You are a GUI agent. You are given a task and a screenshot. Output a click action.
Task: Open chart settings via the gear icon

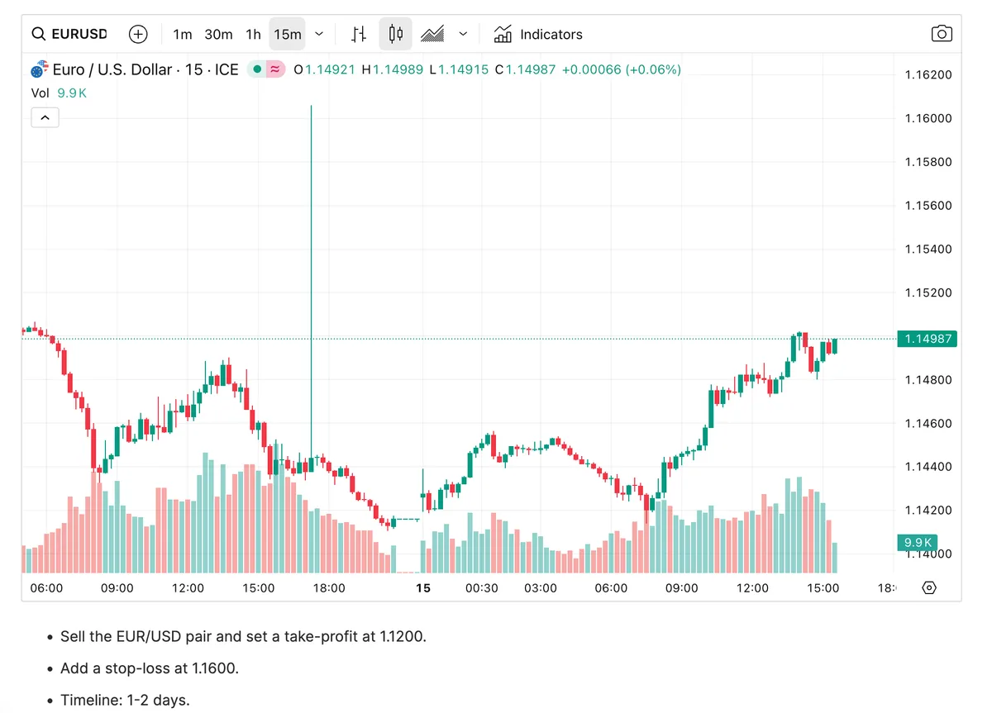(x=928, y=587)
